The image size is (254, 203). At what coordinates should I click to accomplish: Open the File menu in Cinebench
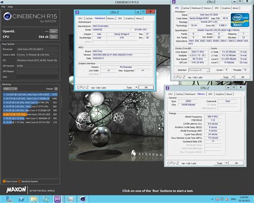coord(3,7)
